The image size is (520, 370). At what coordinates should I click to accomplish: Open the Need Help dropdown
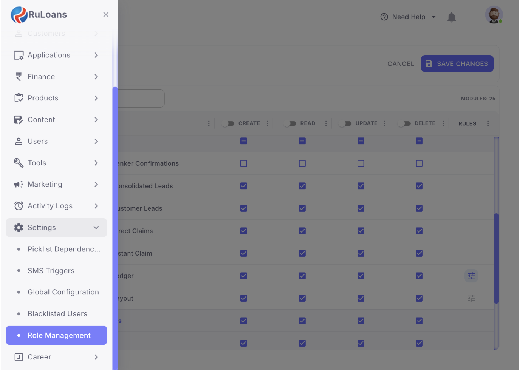point(408,17)
